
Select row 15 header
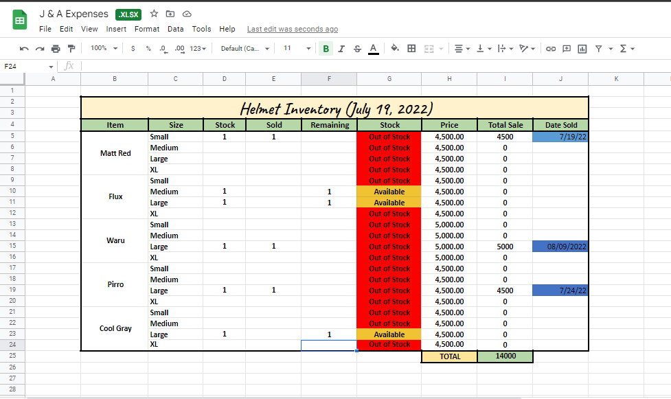12,246
